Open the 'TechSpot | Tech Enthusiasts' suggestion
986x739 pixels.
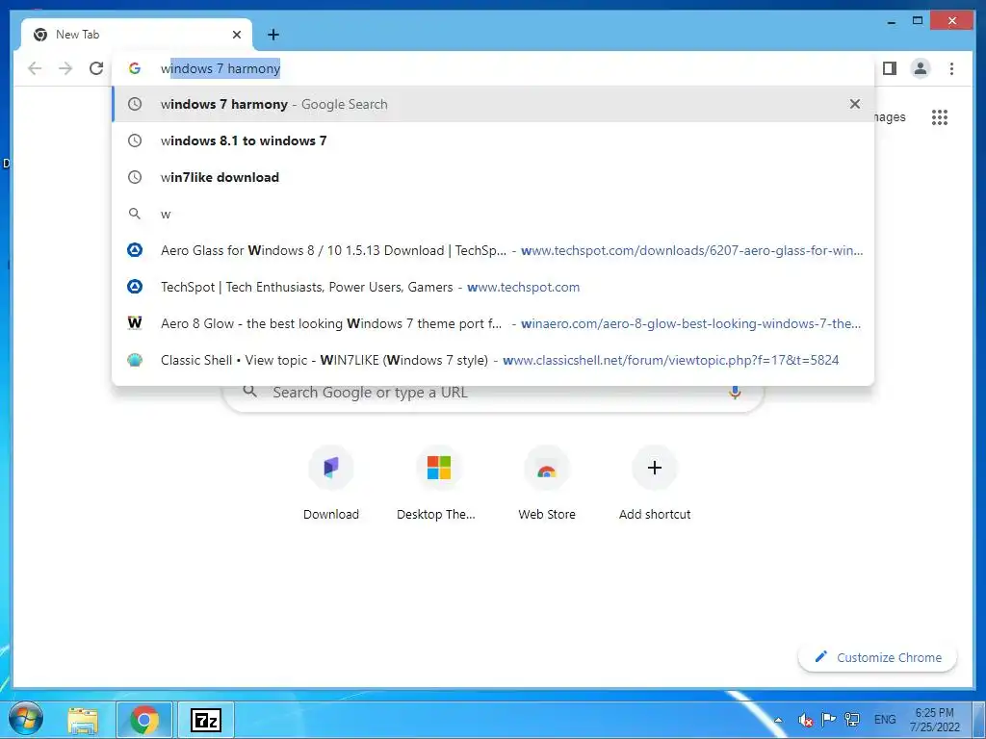point(492,287)
